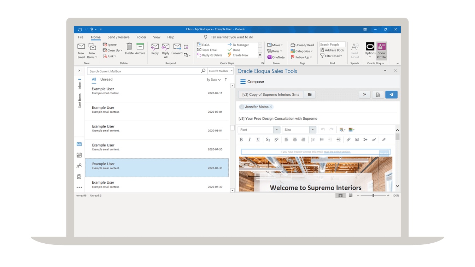
Task: Click the blue send paper-plane icon in Eloqua panel
Action: click(391, 94)
